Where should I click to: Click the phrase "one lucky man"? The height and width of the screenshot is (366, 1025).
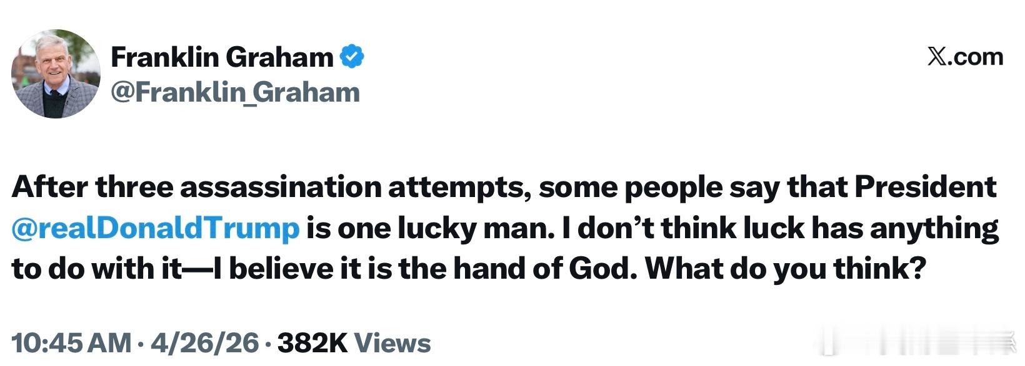tap(446, 228)
